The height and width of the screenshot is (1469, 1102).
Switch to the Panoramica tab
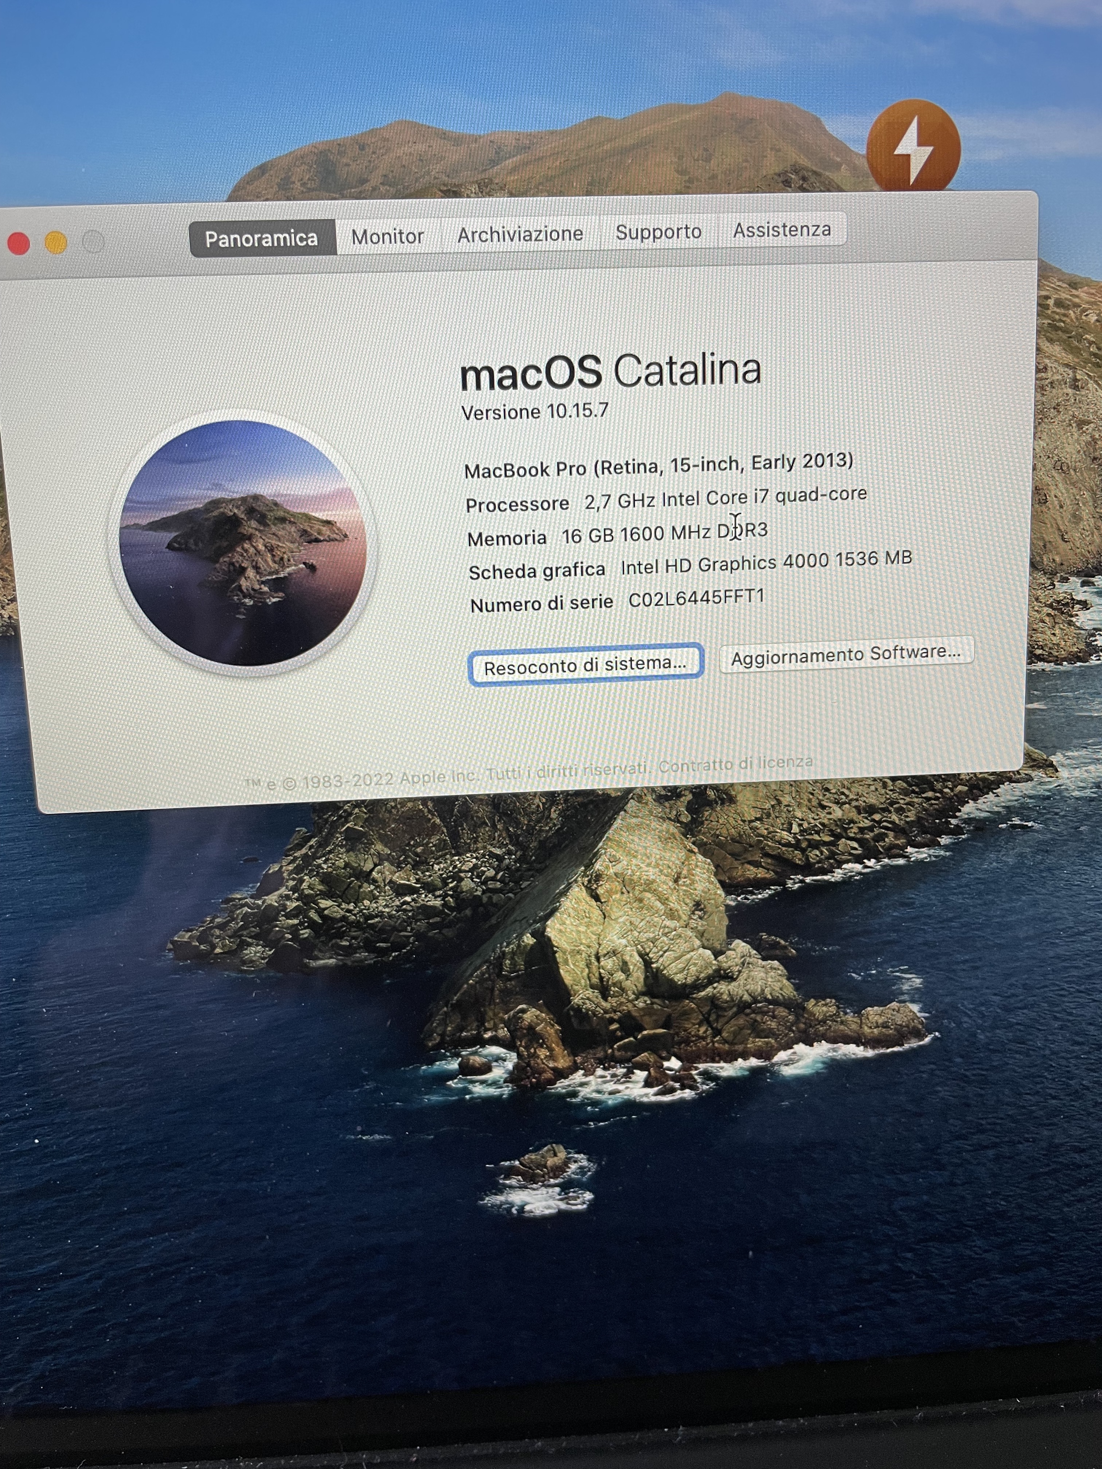click(x=261, y=238)
